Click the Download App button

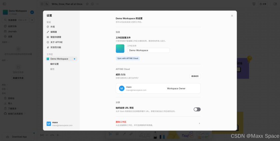pyautogui.click(x=18, y=137)
